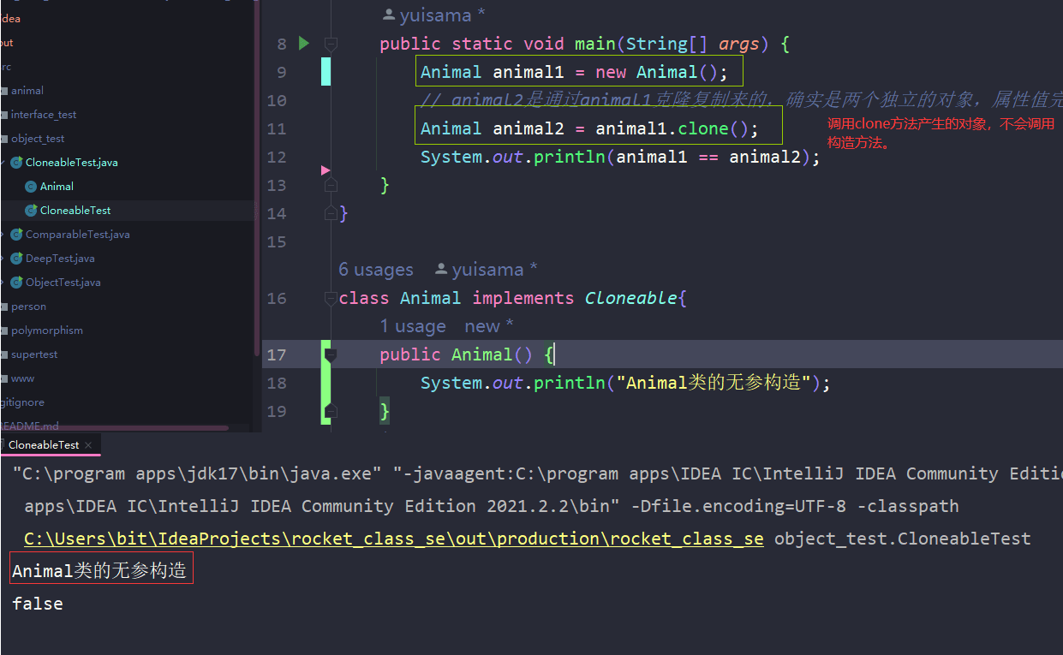The height and width of the screenshot is (655, 1063).
Task: Click the DeepTest.java file icon
Action: pos(16,259)
